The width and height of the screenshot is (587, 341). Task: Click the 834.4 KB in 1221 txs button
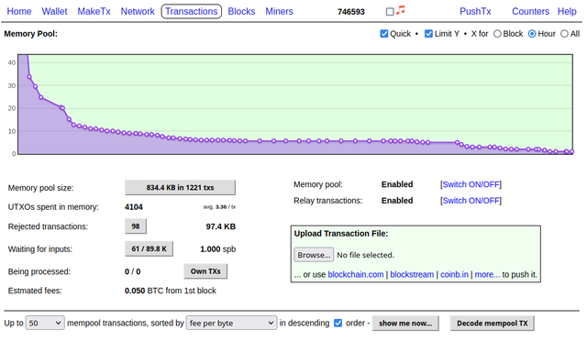(180, 188)
